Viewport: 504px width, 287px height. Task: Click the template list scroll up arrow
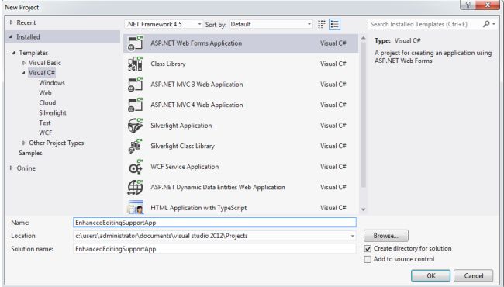[363, 38]
